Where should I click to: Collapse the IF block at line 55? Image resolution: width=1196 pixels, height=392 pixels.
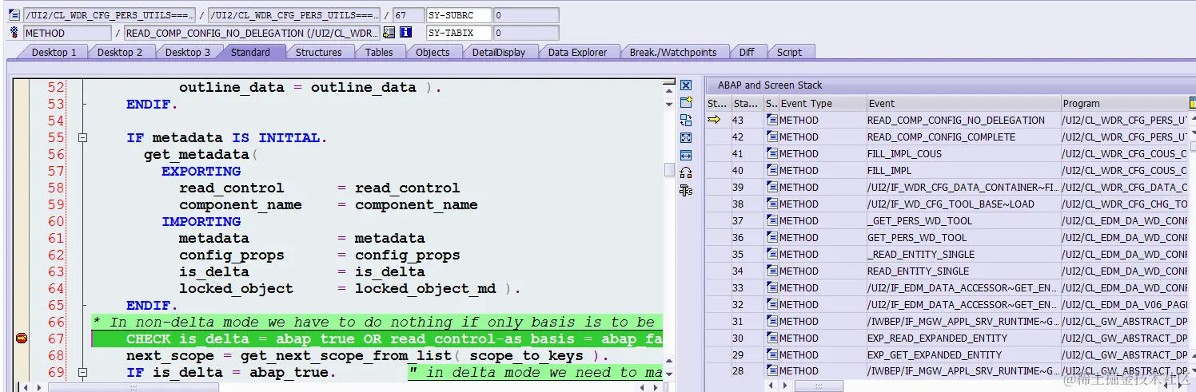click(82, 138)
